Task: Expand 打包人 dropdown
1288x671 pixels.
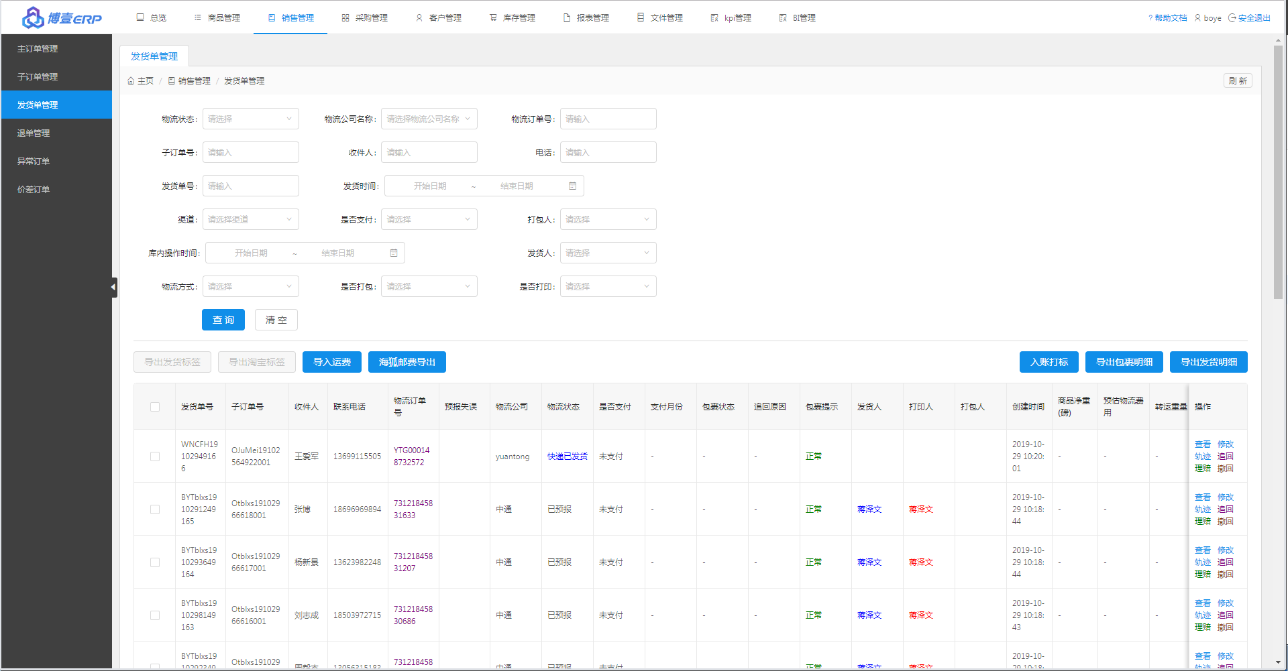Action: tap(608, 219)
